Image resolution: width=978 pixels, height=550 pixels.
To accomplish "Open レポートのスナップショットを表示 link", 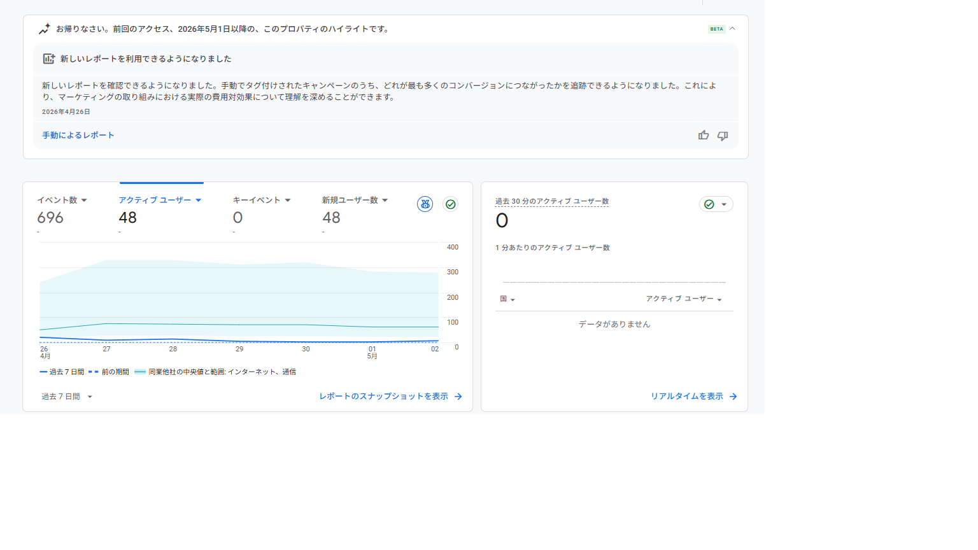I will pyautogui.click(x=383, y=397).
